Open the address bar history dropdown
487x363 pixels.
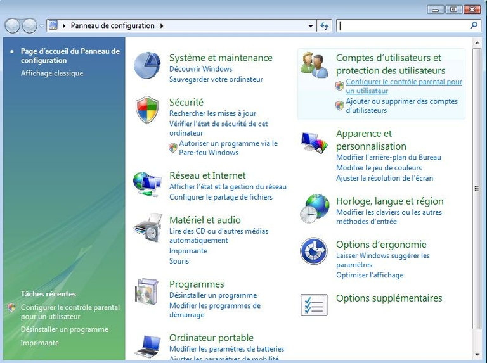click(x=310, y=26)
